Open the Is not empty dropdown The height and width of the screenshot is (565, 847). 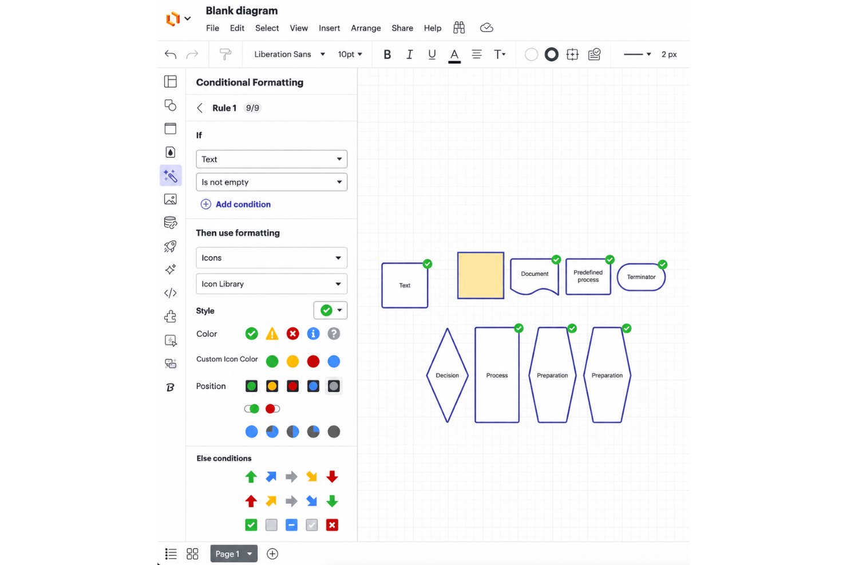[272, 182]
